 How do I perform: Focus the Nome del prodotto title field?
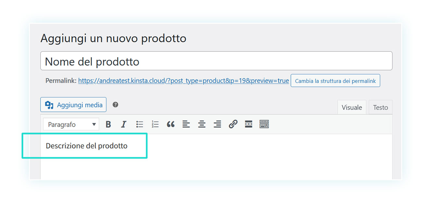pos(216,61)
